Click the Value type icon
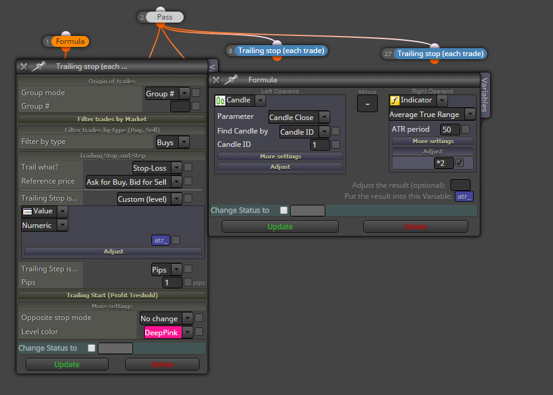The width and height of the screenshot is (553, 395). point(27,212)
